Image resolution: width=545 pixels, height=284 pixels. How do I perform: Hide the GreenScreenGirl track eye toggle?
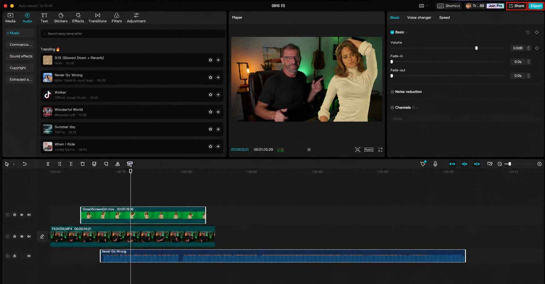(x=22, y=215)
